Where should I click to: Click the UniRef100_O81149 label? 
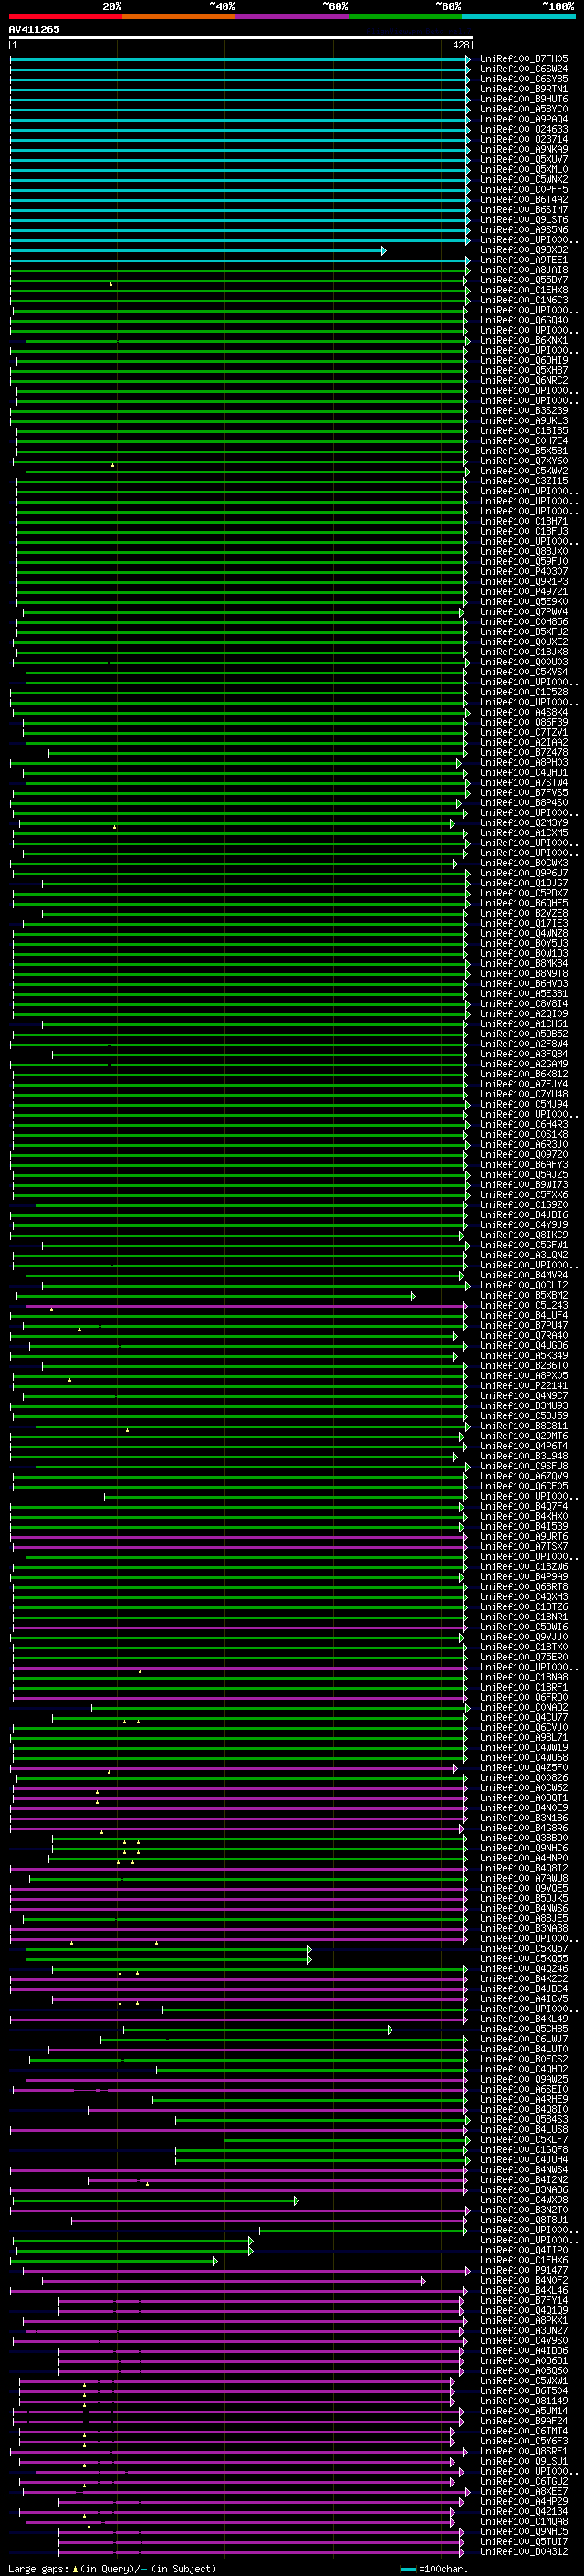point(524,2401)
